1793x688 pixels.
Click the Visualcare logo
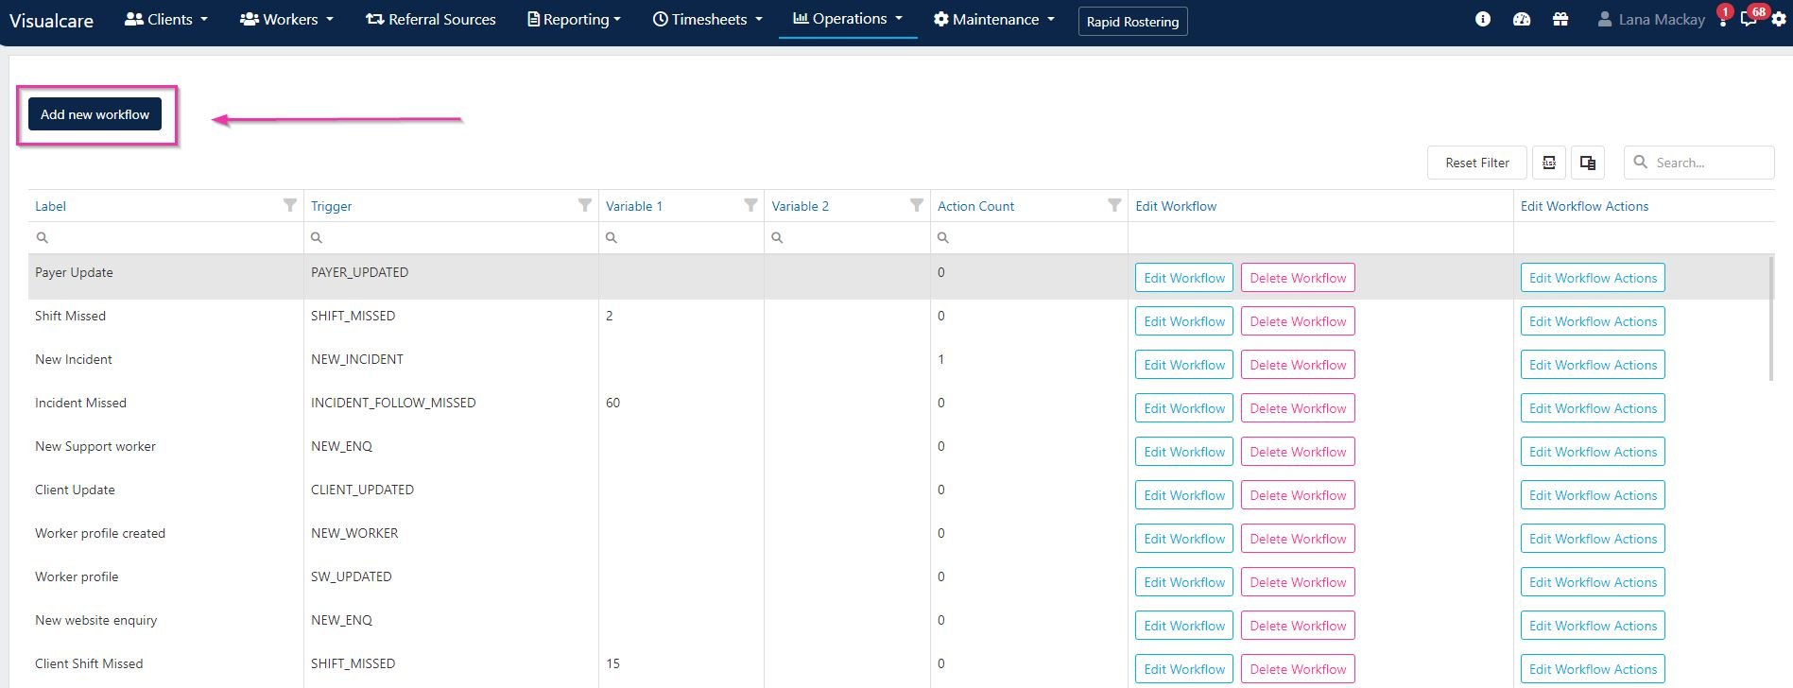pyautogui.click(x=51, y=20)
